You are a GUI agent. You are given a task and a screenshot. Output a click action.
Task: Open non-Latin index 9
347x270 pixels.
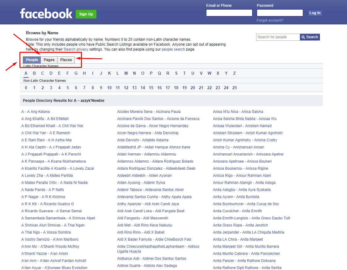pos(101,88)
